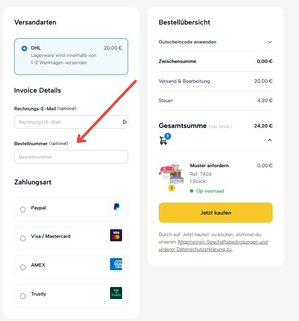Click the Jetzt kaufen button

pos(216,212)
